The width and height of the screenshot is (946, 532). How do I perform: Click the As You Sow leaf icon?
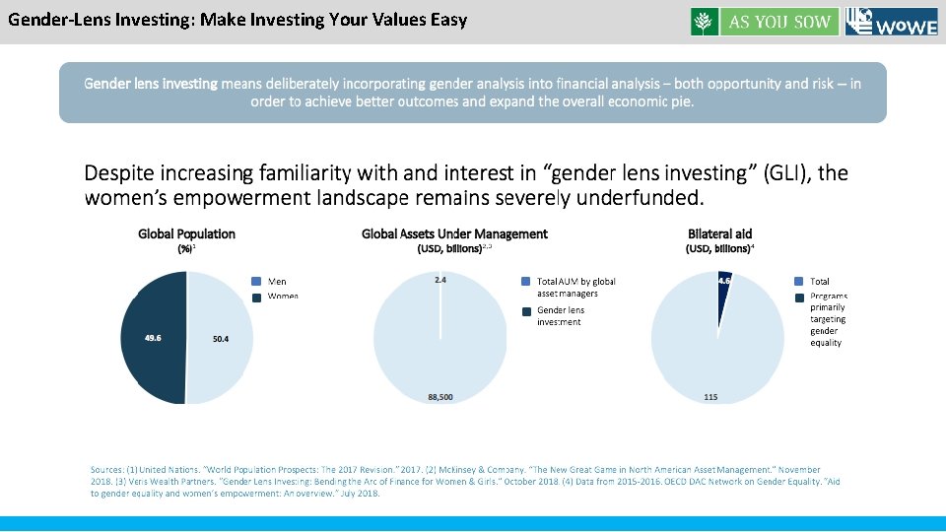coord(706,22)
